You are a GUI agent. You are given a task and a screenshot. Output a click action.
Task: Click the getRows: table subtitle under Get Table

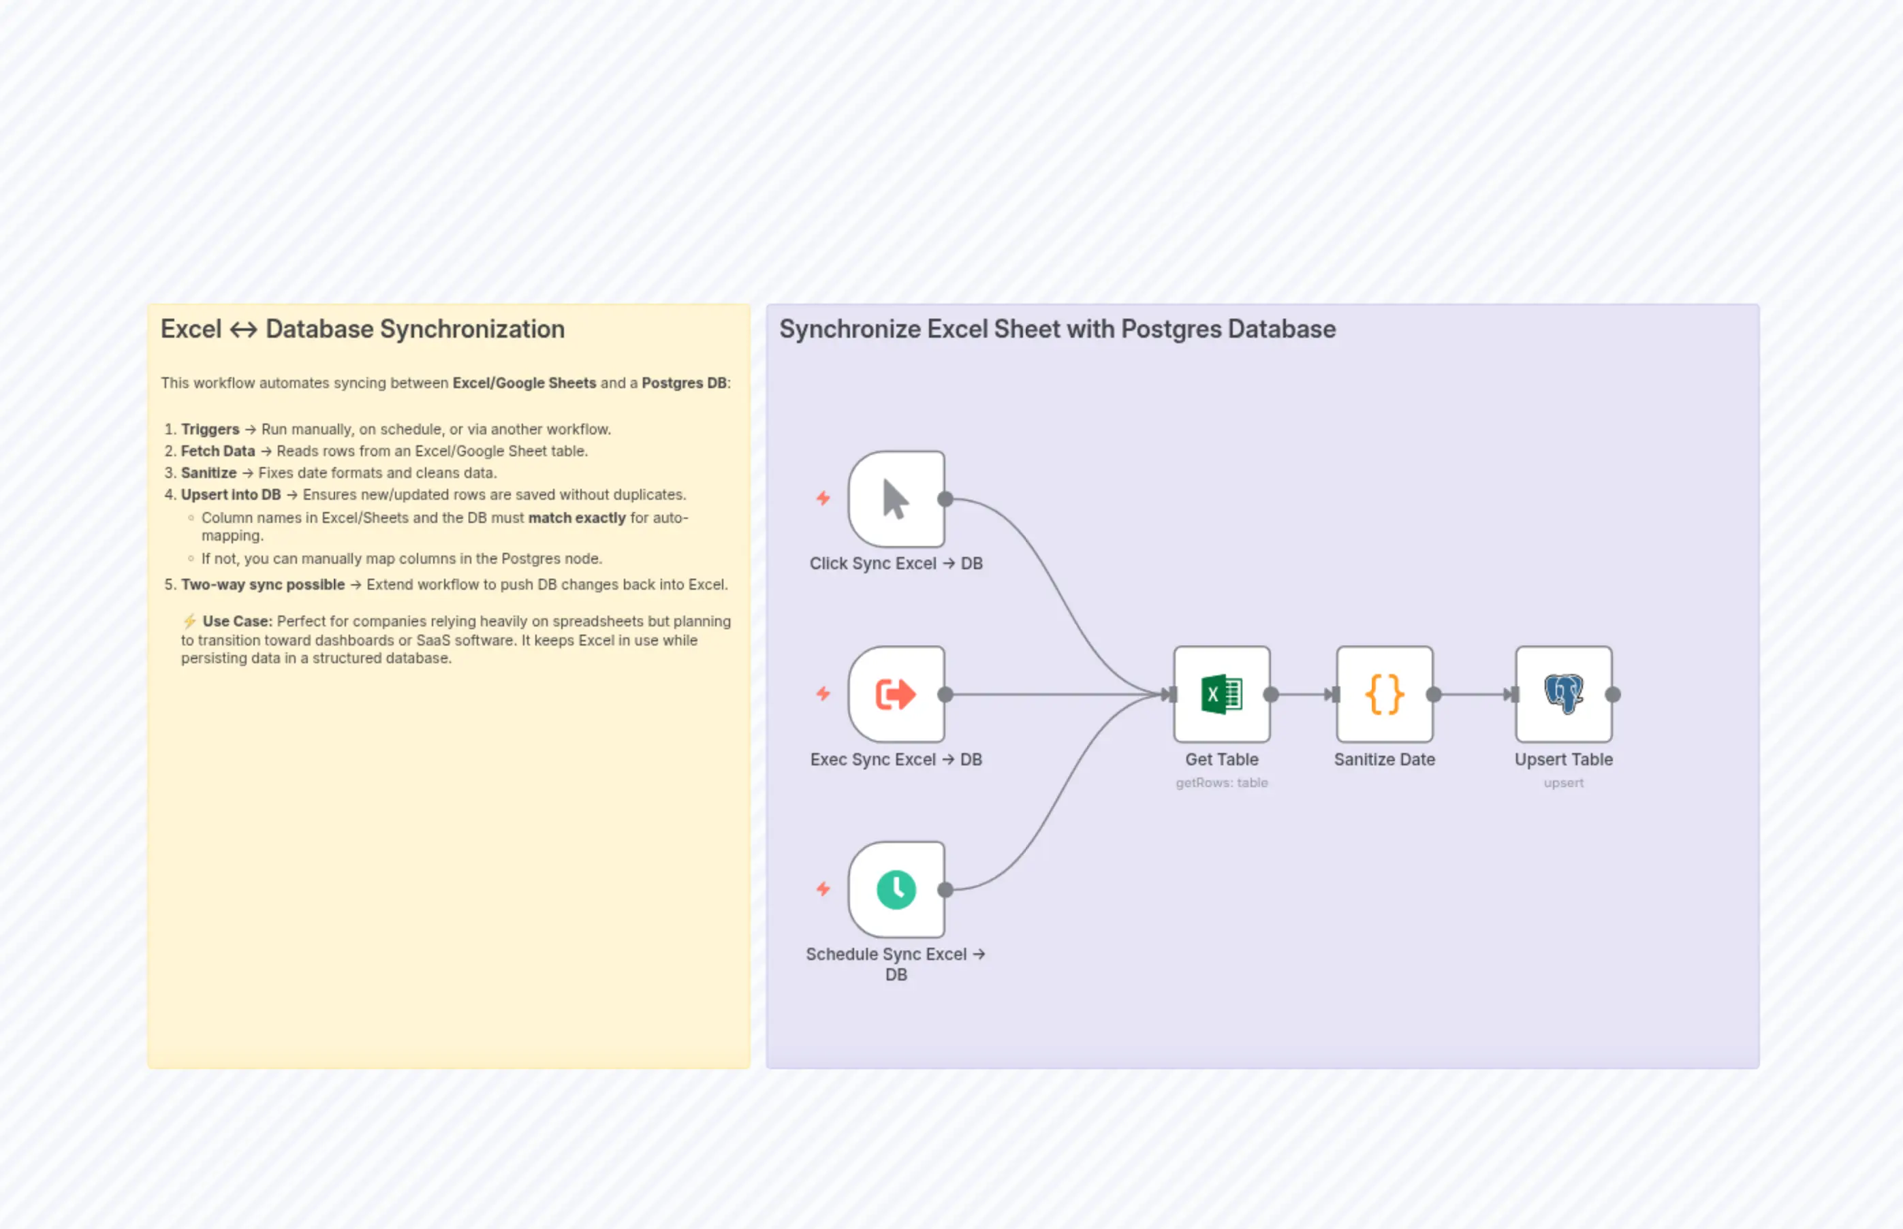tap(1221, 783)
